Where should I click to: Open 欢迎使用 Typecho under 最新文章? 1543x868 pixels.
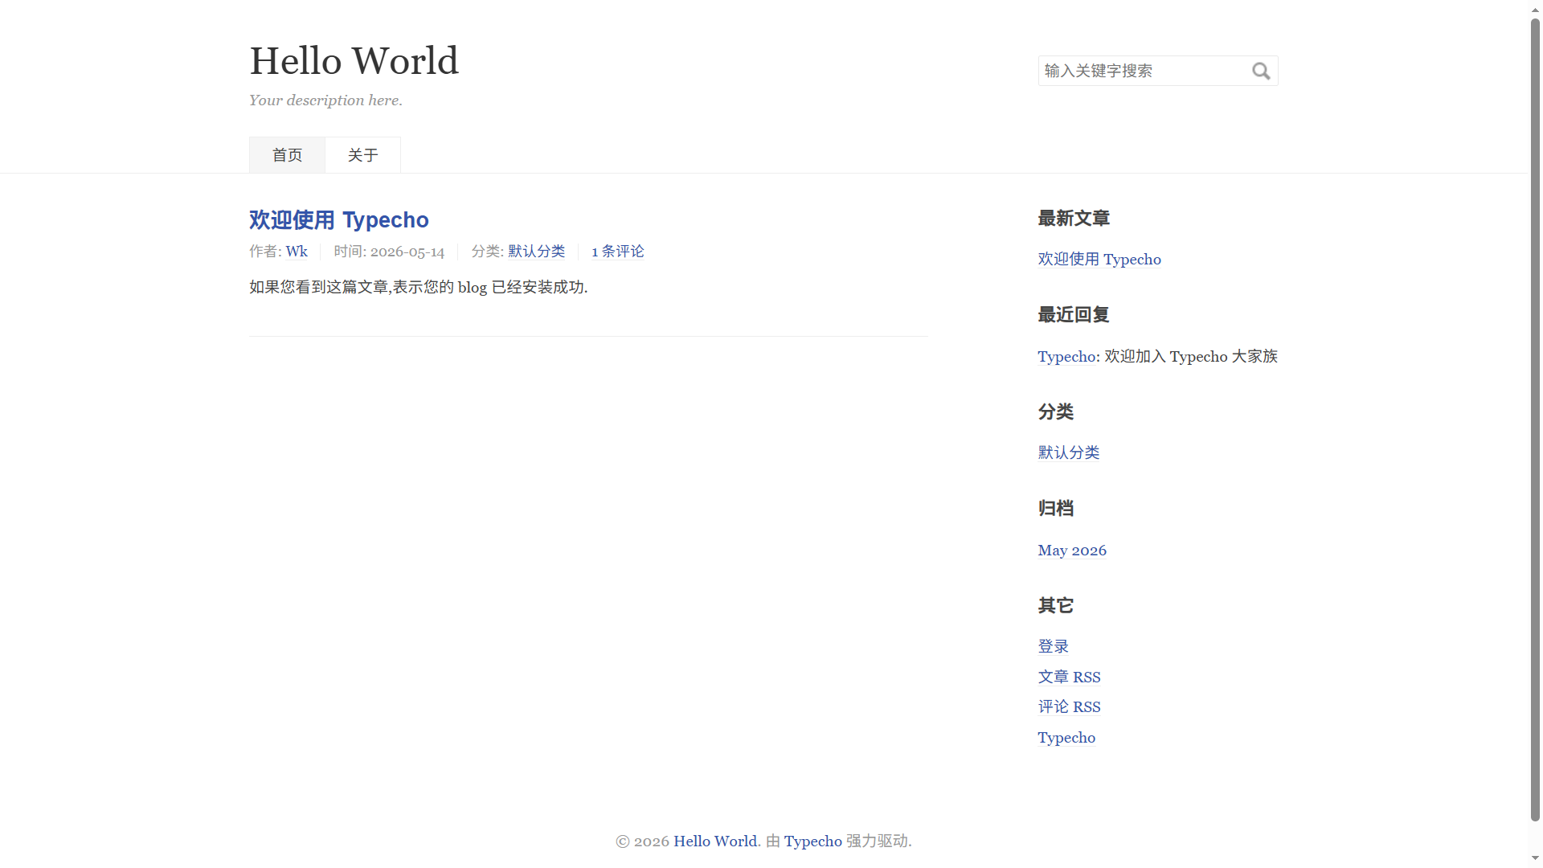(1099, 260)
